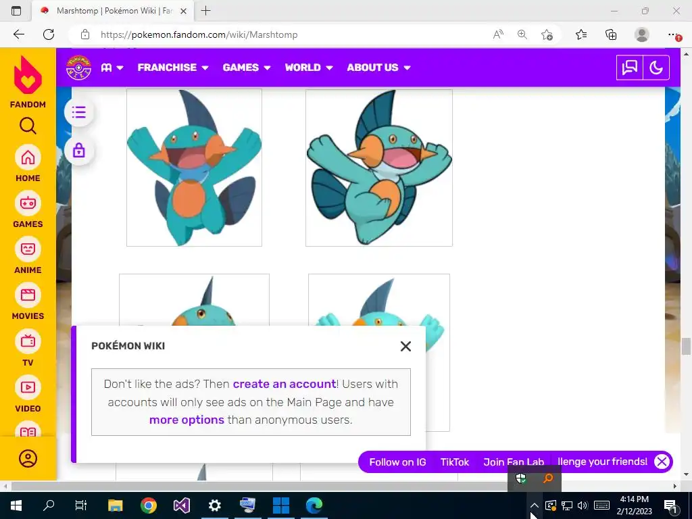This screenshot has height=519, width=692.
Task: Open a new browser tab
Action: [x=205, y=11]
